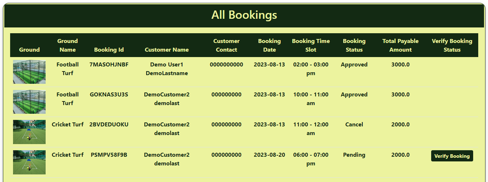The image size is (488, 182).
Task: Open the ground thumbnail for booking GOKNAS3U3S
Action: (29, 102)
